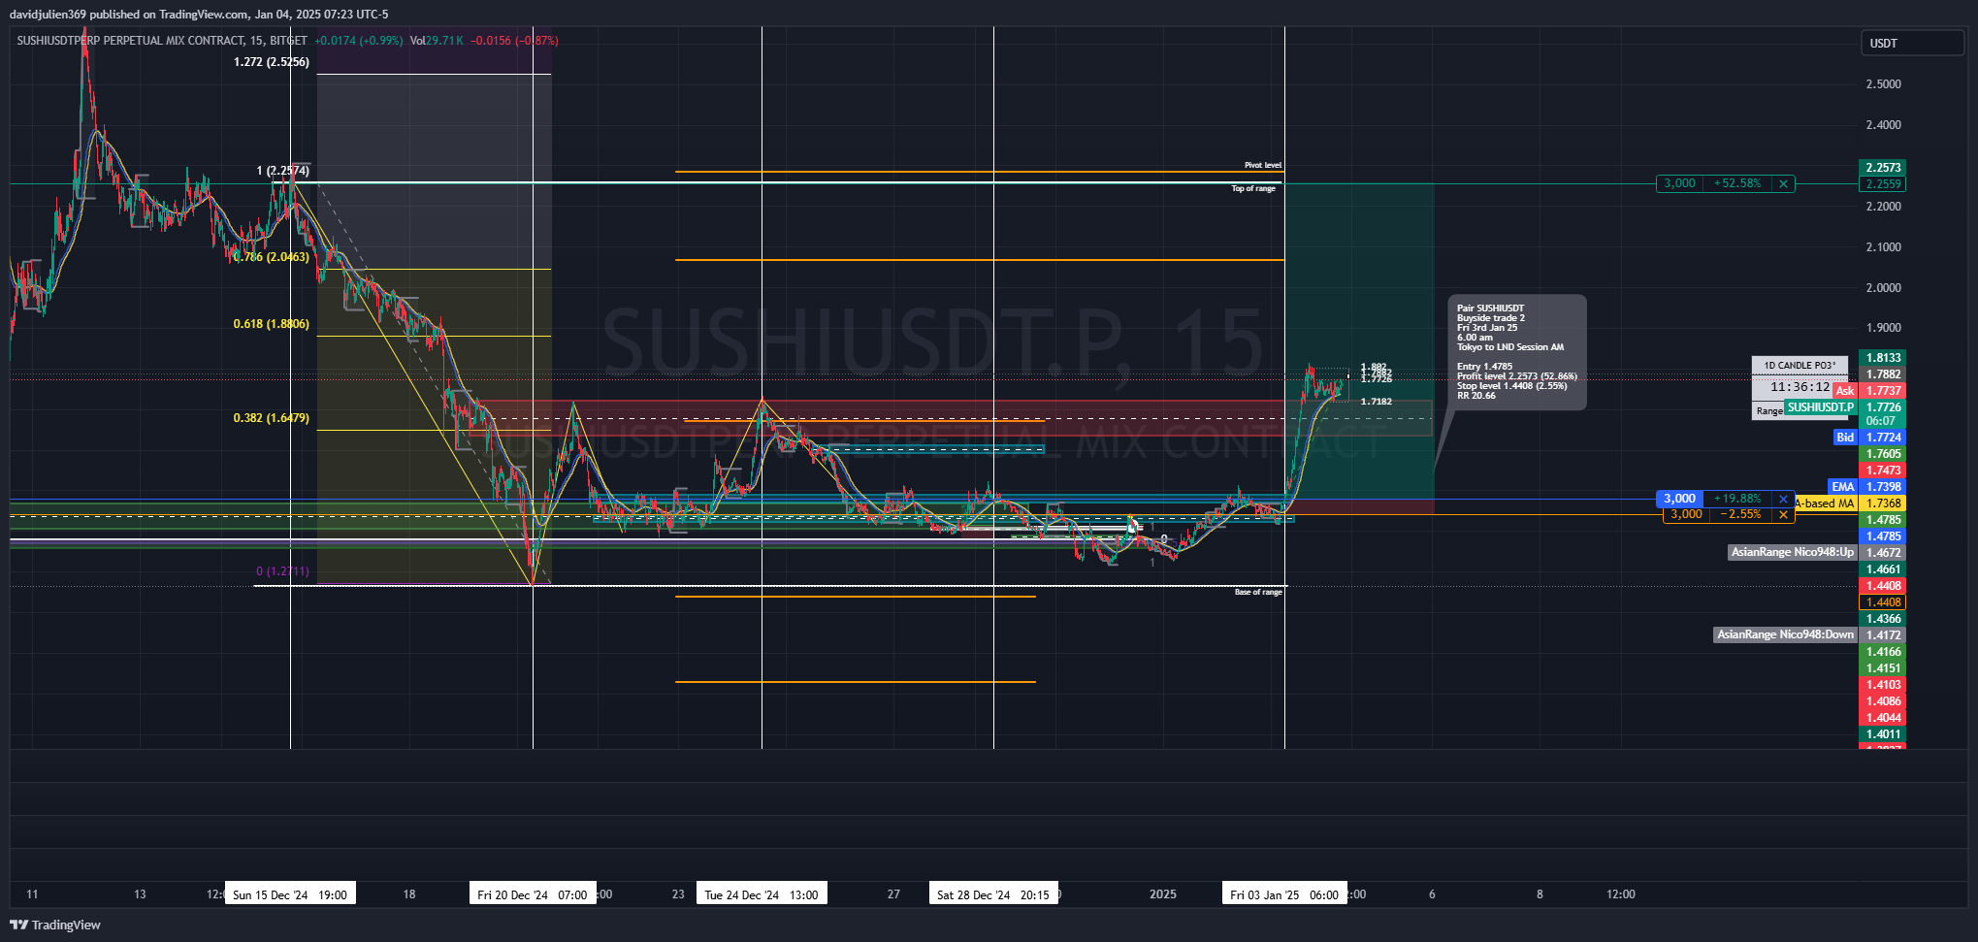
Task: Click the Fib level 0.618 (1.8806) label
Action: tap(272, 324)
